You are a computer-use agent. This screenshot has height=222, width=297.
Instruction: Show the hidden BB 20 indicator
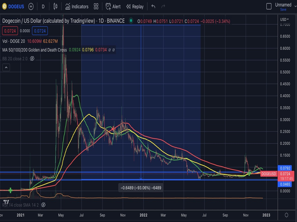click(x=32, y=58)
